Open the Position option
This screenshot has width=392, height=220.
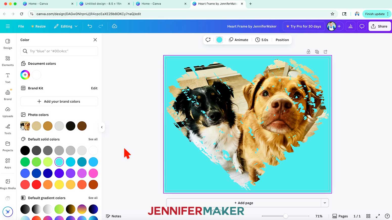(x=282, y=40)
